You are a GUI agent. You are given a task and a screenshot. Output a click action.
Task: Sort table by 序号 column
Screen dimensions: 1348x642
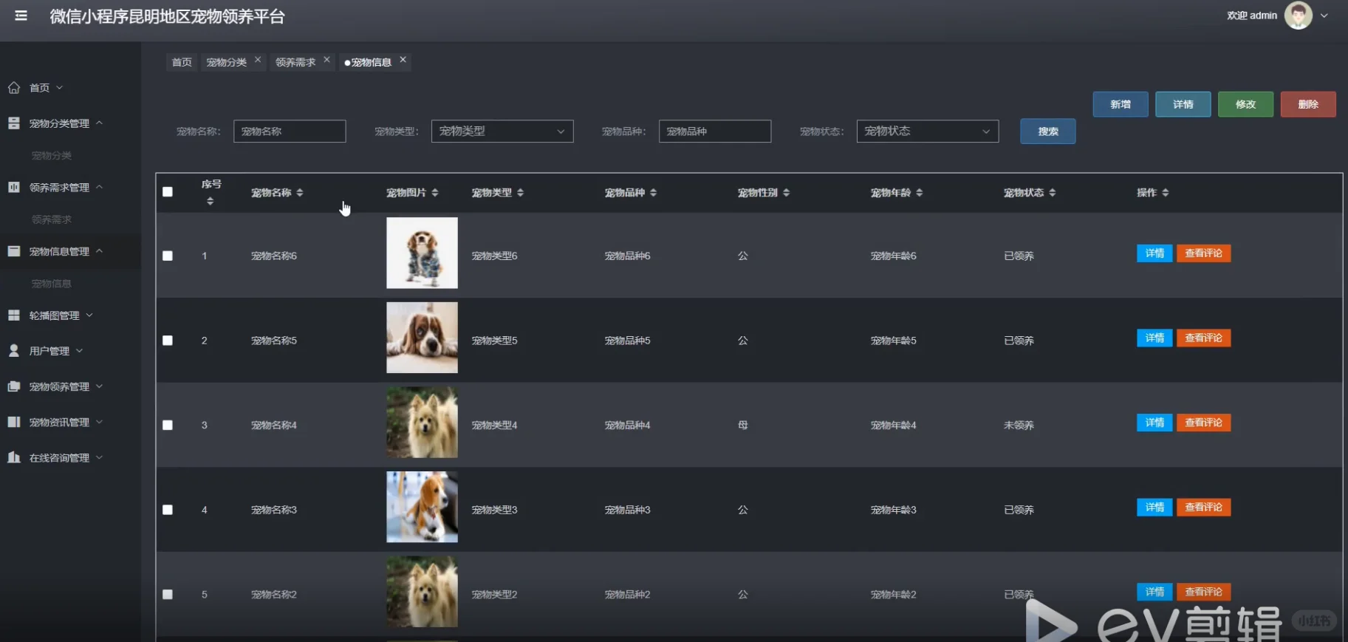coord(211,201)
